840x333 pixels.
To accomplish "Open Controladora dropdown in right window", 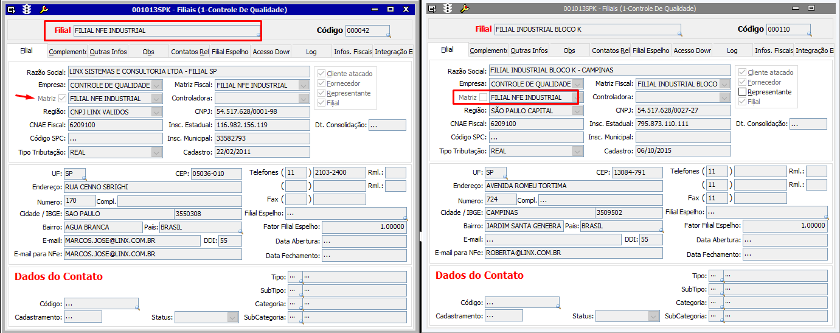I will (x=724, y=97).
